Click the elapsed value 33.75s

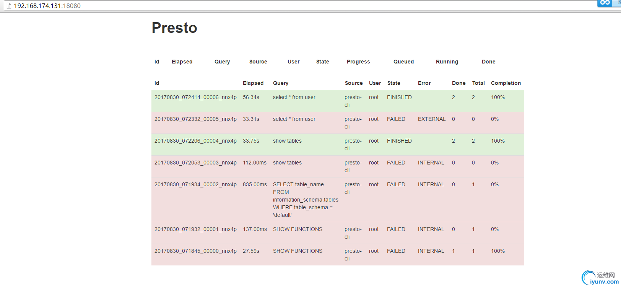click(251, 141)
